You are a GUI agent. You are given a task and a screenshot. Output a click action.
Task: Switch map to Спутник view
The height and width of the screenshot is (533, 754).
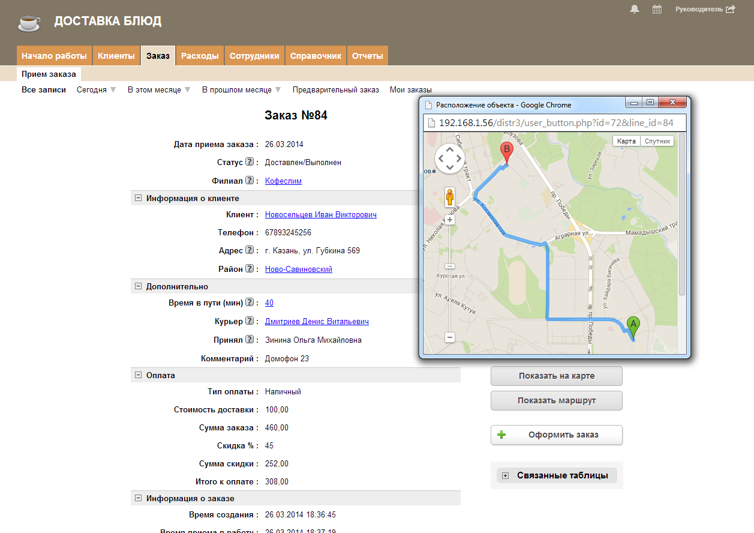[657, 141]
